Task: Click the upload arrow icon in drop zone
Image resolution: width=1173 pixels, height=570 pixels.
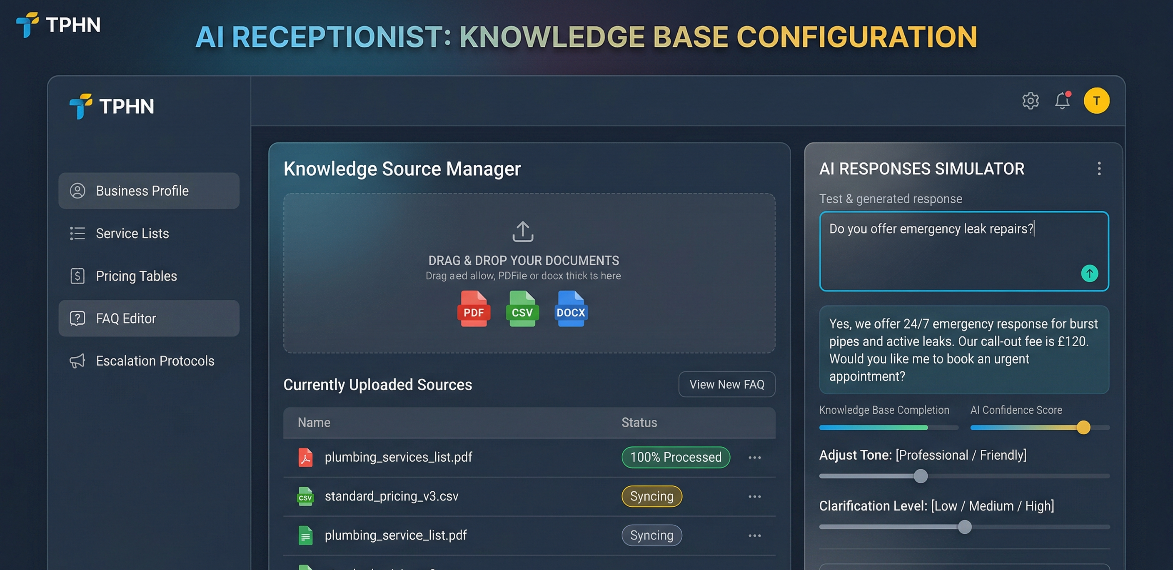Action: (523, 231)
